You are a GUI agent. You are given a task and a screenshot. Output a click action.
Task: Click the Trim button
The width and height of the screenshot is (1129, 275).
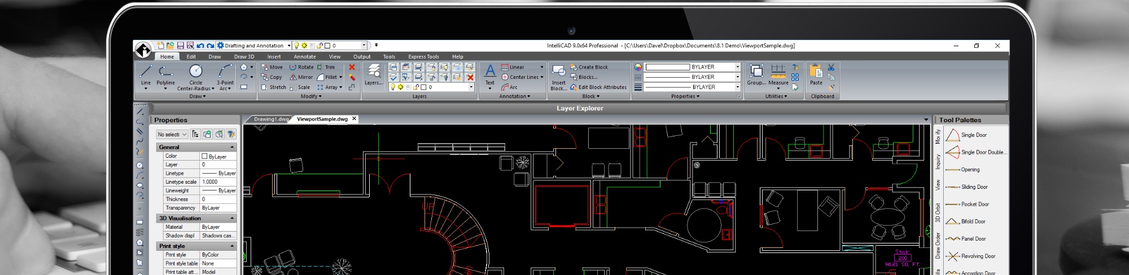pyautogui.click(x=326, y=67)
